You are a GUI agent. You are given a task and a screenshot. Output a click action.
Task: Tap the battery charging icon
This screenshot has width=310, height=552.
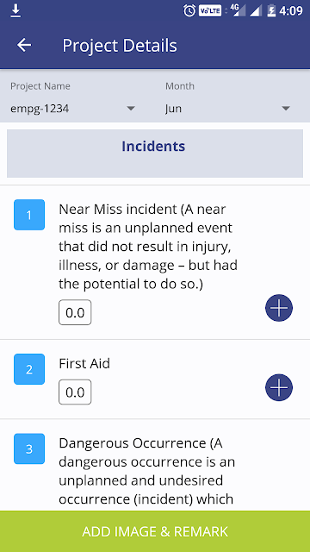coord(271,11)
